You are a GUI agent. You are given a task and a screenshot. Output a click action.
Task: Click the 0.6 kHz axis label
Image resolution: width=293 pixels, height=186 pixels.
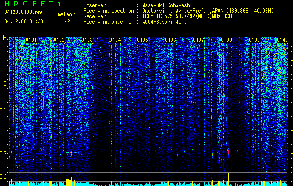click(x=4, y=177)
